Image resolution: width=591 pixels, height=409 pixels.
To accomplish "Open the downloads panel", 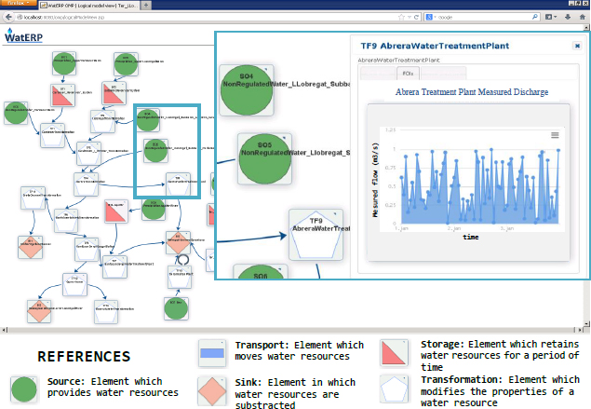I will pyautogui.click(x=568, y=17).
